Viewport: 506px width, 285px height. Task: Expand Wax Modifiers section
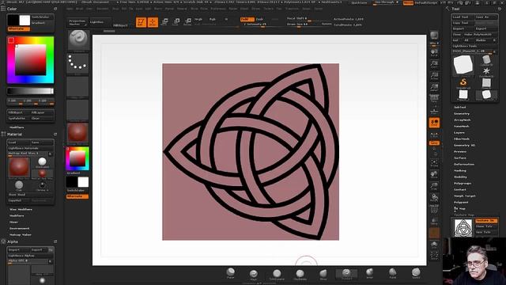pos(21,209)
